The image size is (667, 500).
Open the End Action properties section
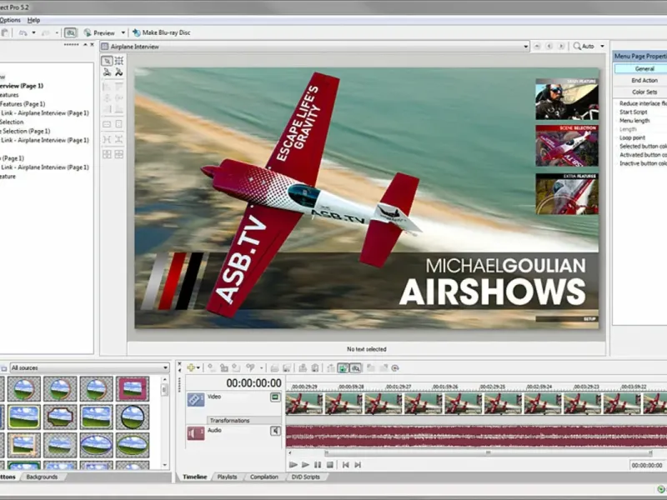coord(640,80)
